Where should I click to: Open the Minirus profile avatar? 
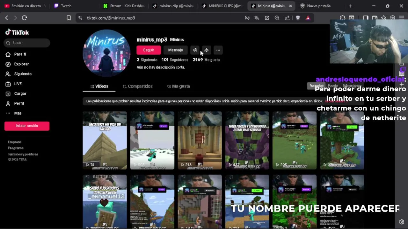(x=106, y=53)
